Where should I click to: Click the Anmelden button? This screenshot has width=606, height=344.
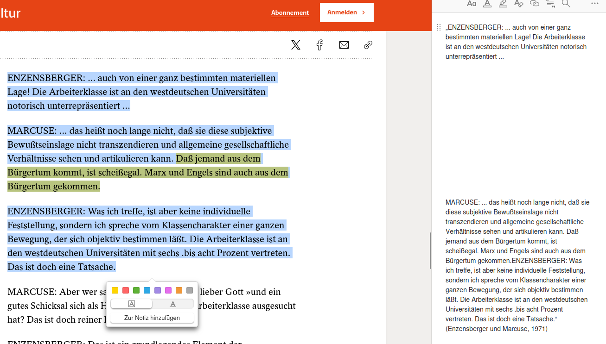[347, 13]
